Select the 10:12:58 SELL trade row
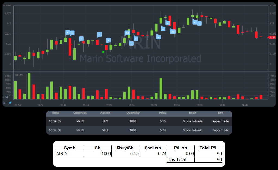This screenshot has height=170, width=278. pyautogui.click(x=139, y=130)
